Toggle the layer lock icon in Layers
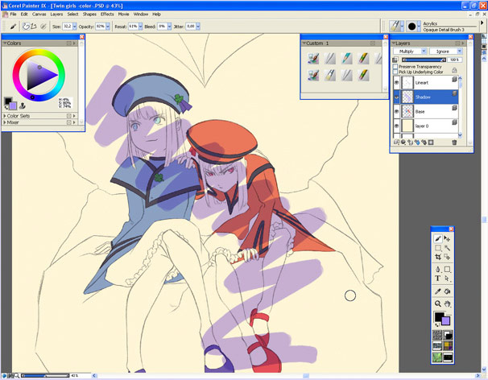 pyautogui.click(x=454, y=70)
